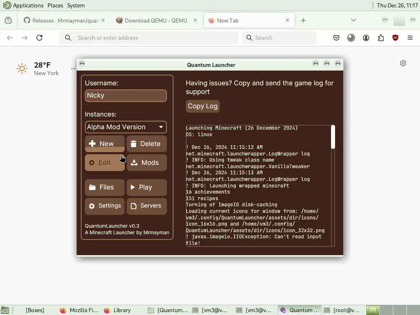
Task: Open the launcher Settings button
Action: coord(105,206)
